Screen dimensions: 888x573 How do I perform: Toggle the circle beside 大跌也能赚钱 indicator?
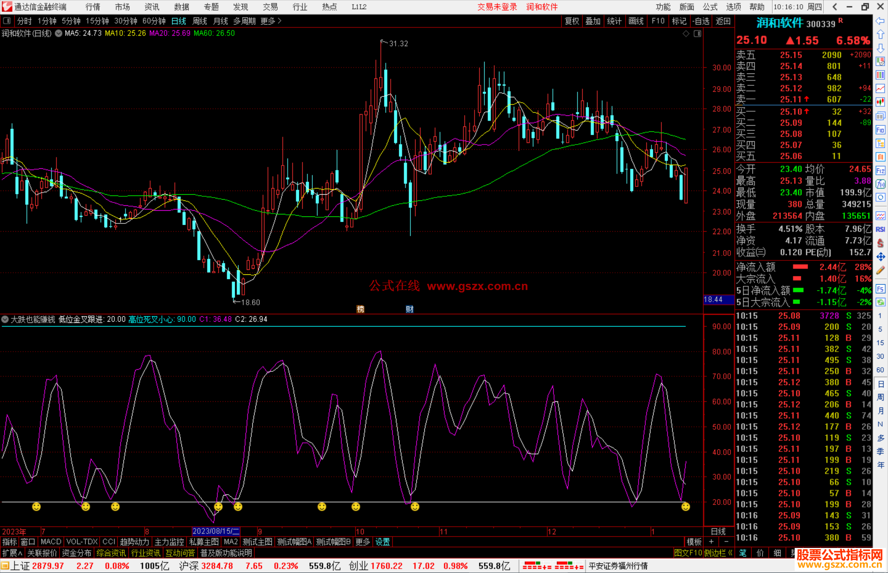tap(5, 319)
